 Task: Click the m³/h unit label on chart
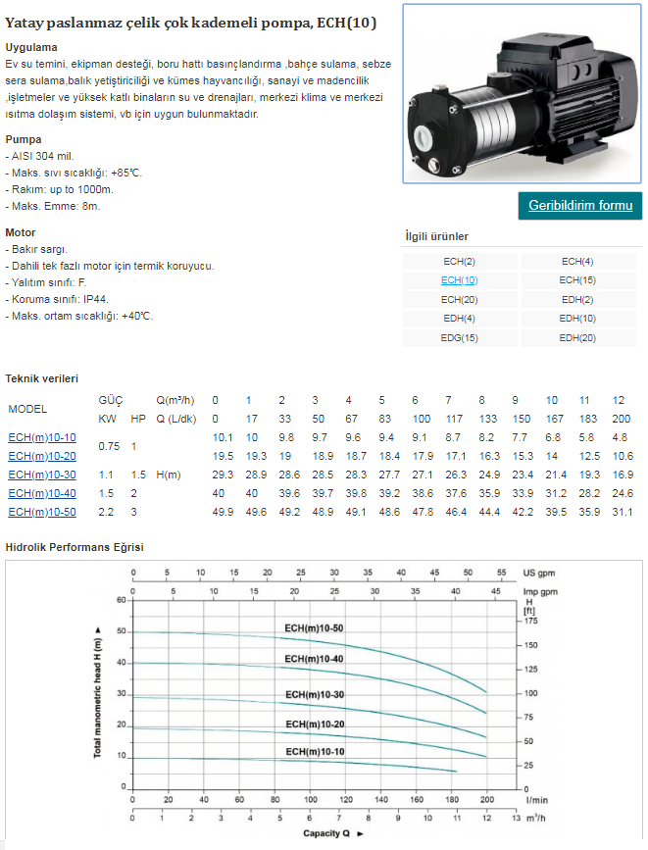536,818
